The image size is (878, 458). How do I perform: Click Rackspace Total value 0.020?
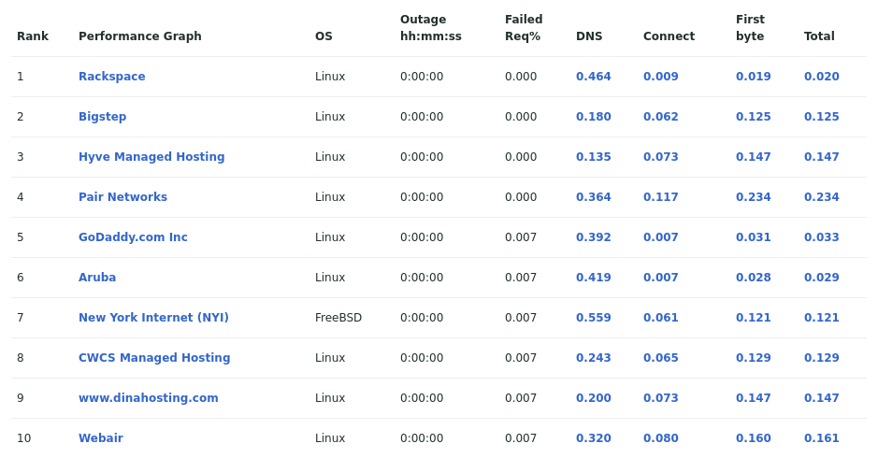(x=822, y=76)
